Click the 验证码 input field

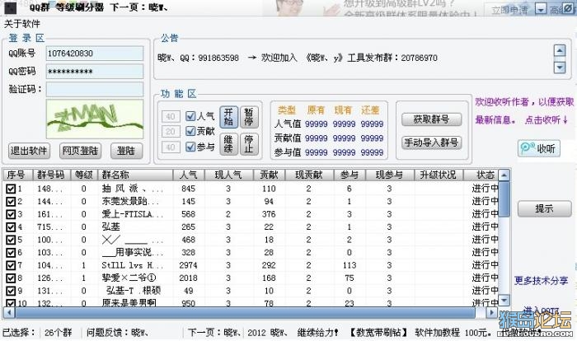(x=95, y=90)
